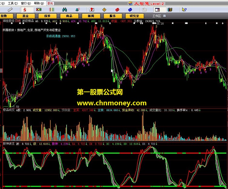Open the striped bars chart icon
This screenshot has width=228, height=189.
[x=52, y=10]
